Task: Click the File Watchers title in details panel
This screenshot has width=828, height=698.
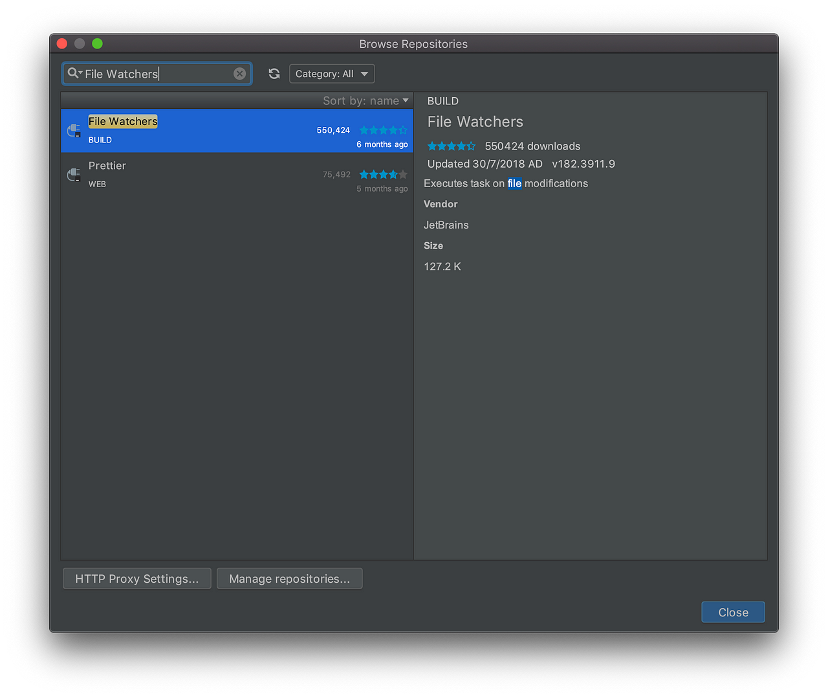Action: coord(475,122)
